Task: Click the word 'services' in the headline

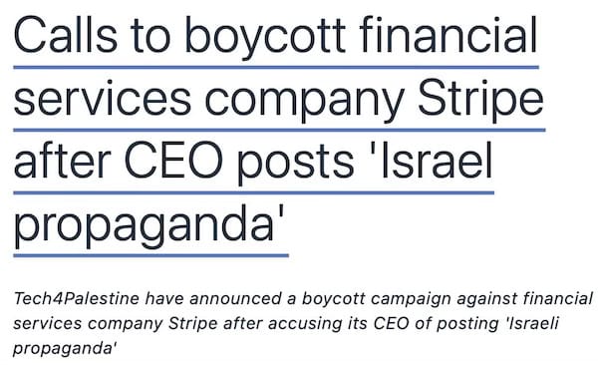Action: tap(103, 99)
